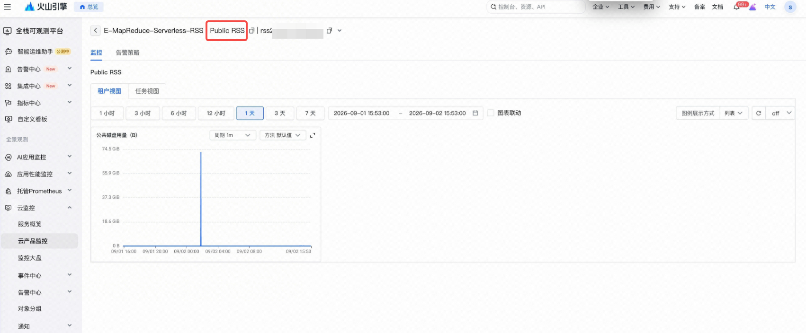The image size is (806, 333).
Task: Switch language via 中文 link
Action: point(770,7)
